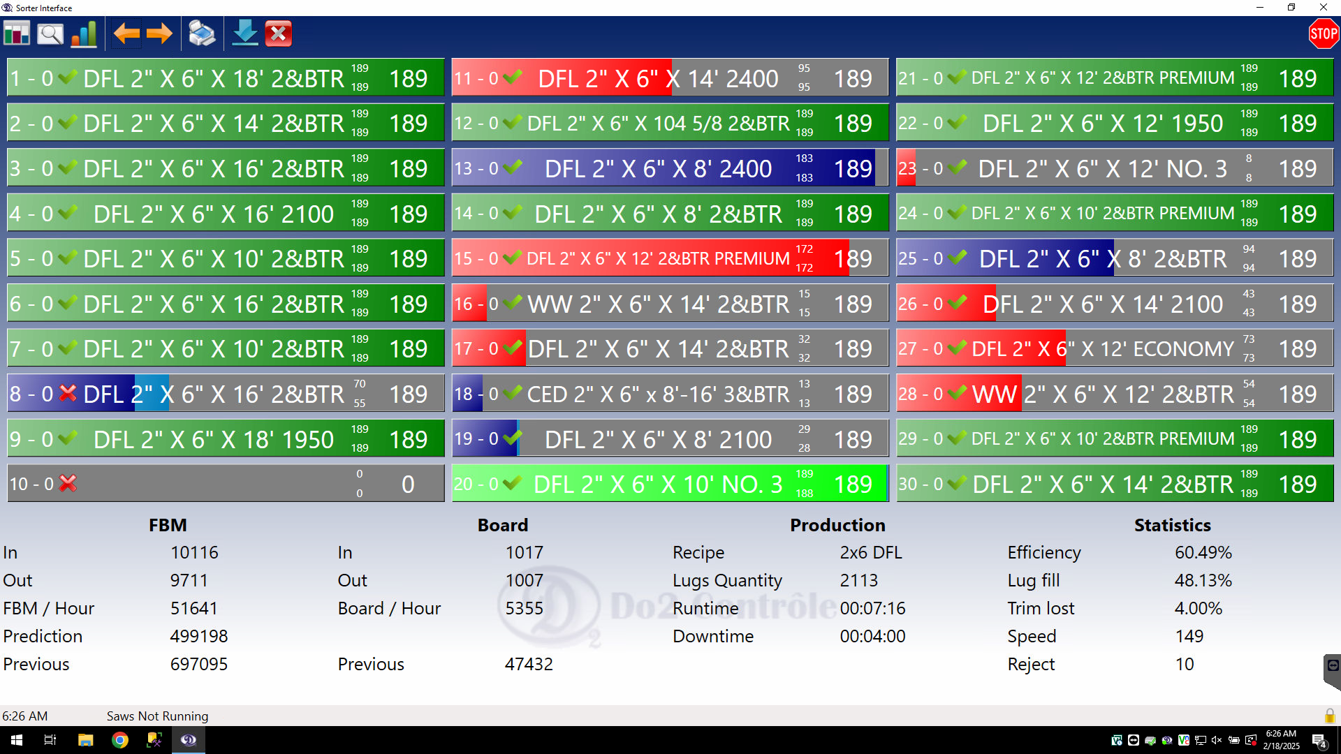Click the blue download arrow icon
1341x754 pixels.
(245, 34)
